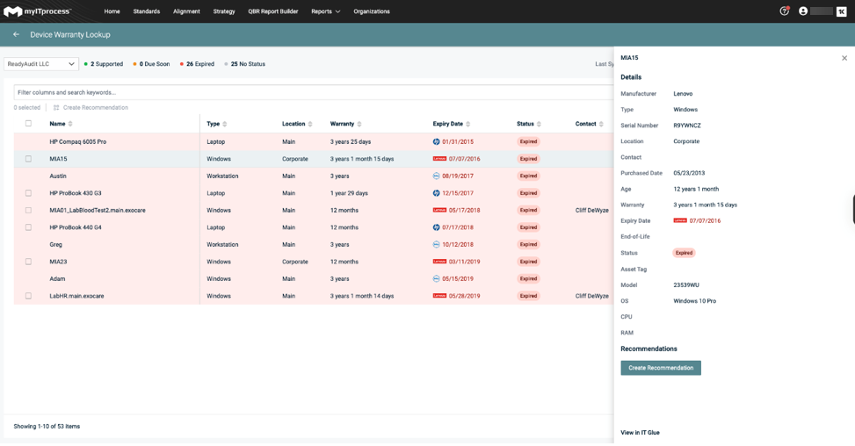Click the Dell logo beside 08/19/2017
This screenshot has height=446, width=855.
[436, 176]
